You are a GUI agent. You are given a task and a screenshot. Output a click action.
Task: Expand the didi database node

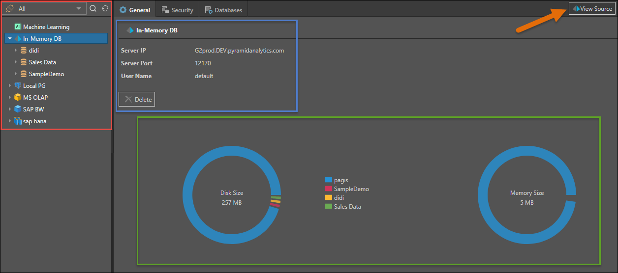click(16, 50)
